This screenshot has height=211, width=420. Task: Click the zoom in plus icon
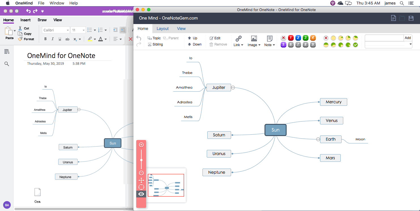pyautogui.click(x=141, y=145)
